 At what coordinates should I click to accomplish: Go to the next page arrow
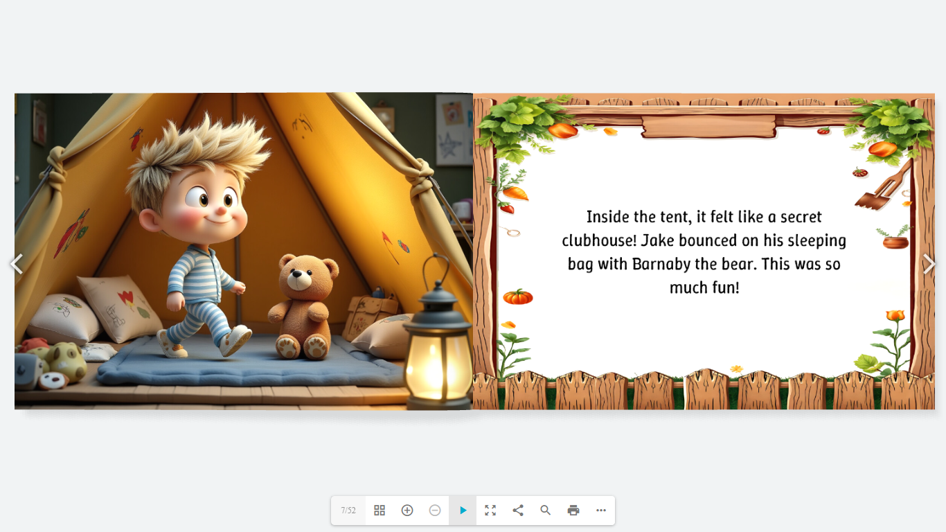[x=929, y=264]
